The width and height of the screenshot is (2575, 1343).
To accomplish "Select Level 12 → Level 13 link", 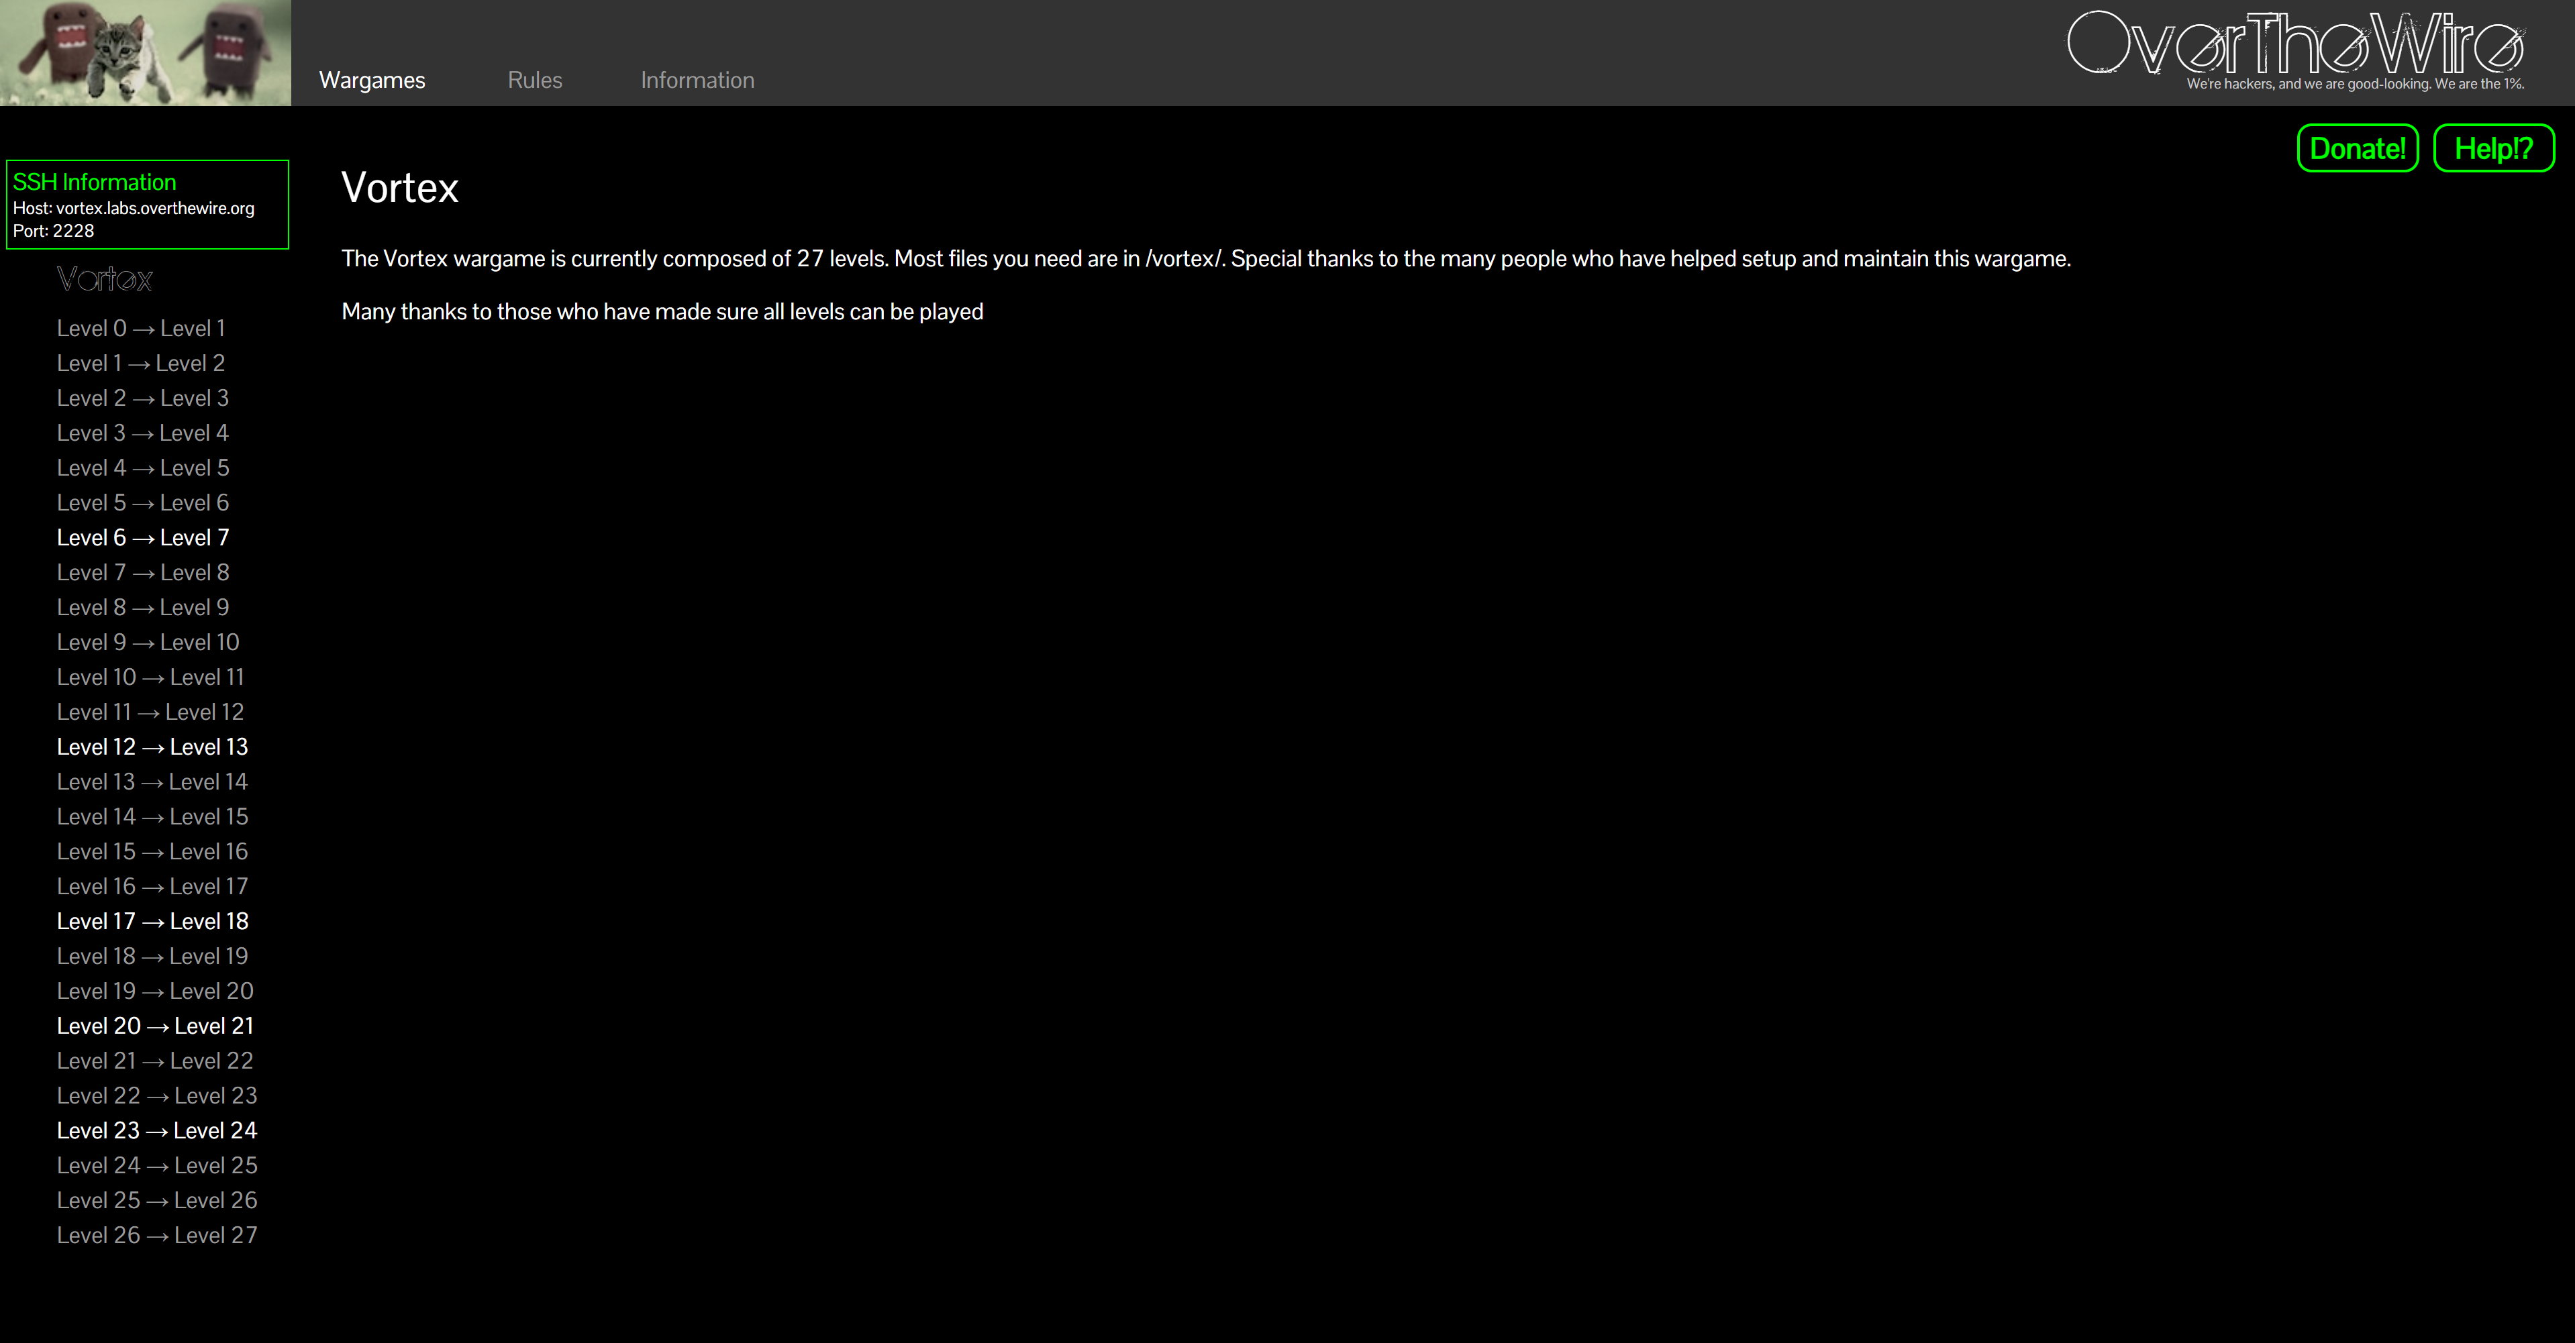I will 152,747.
